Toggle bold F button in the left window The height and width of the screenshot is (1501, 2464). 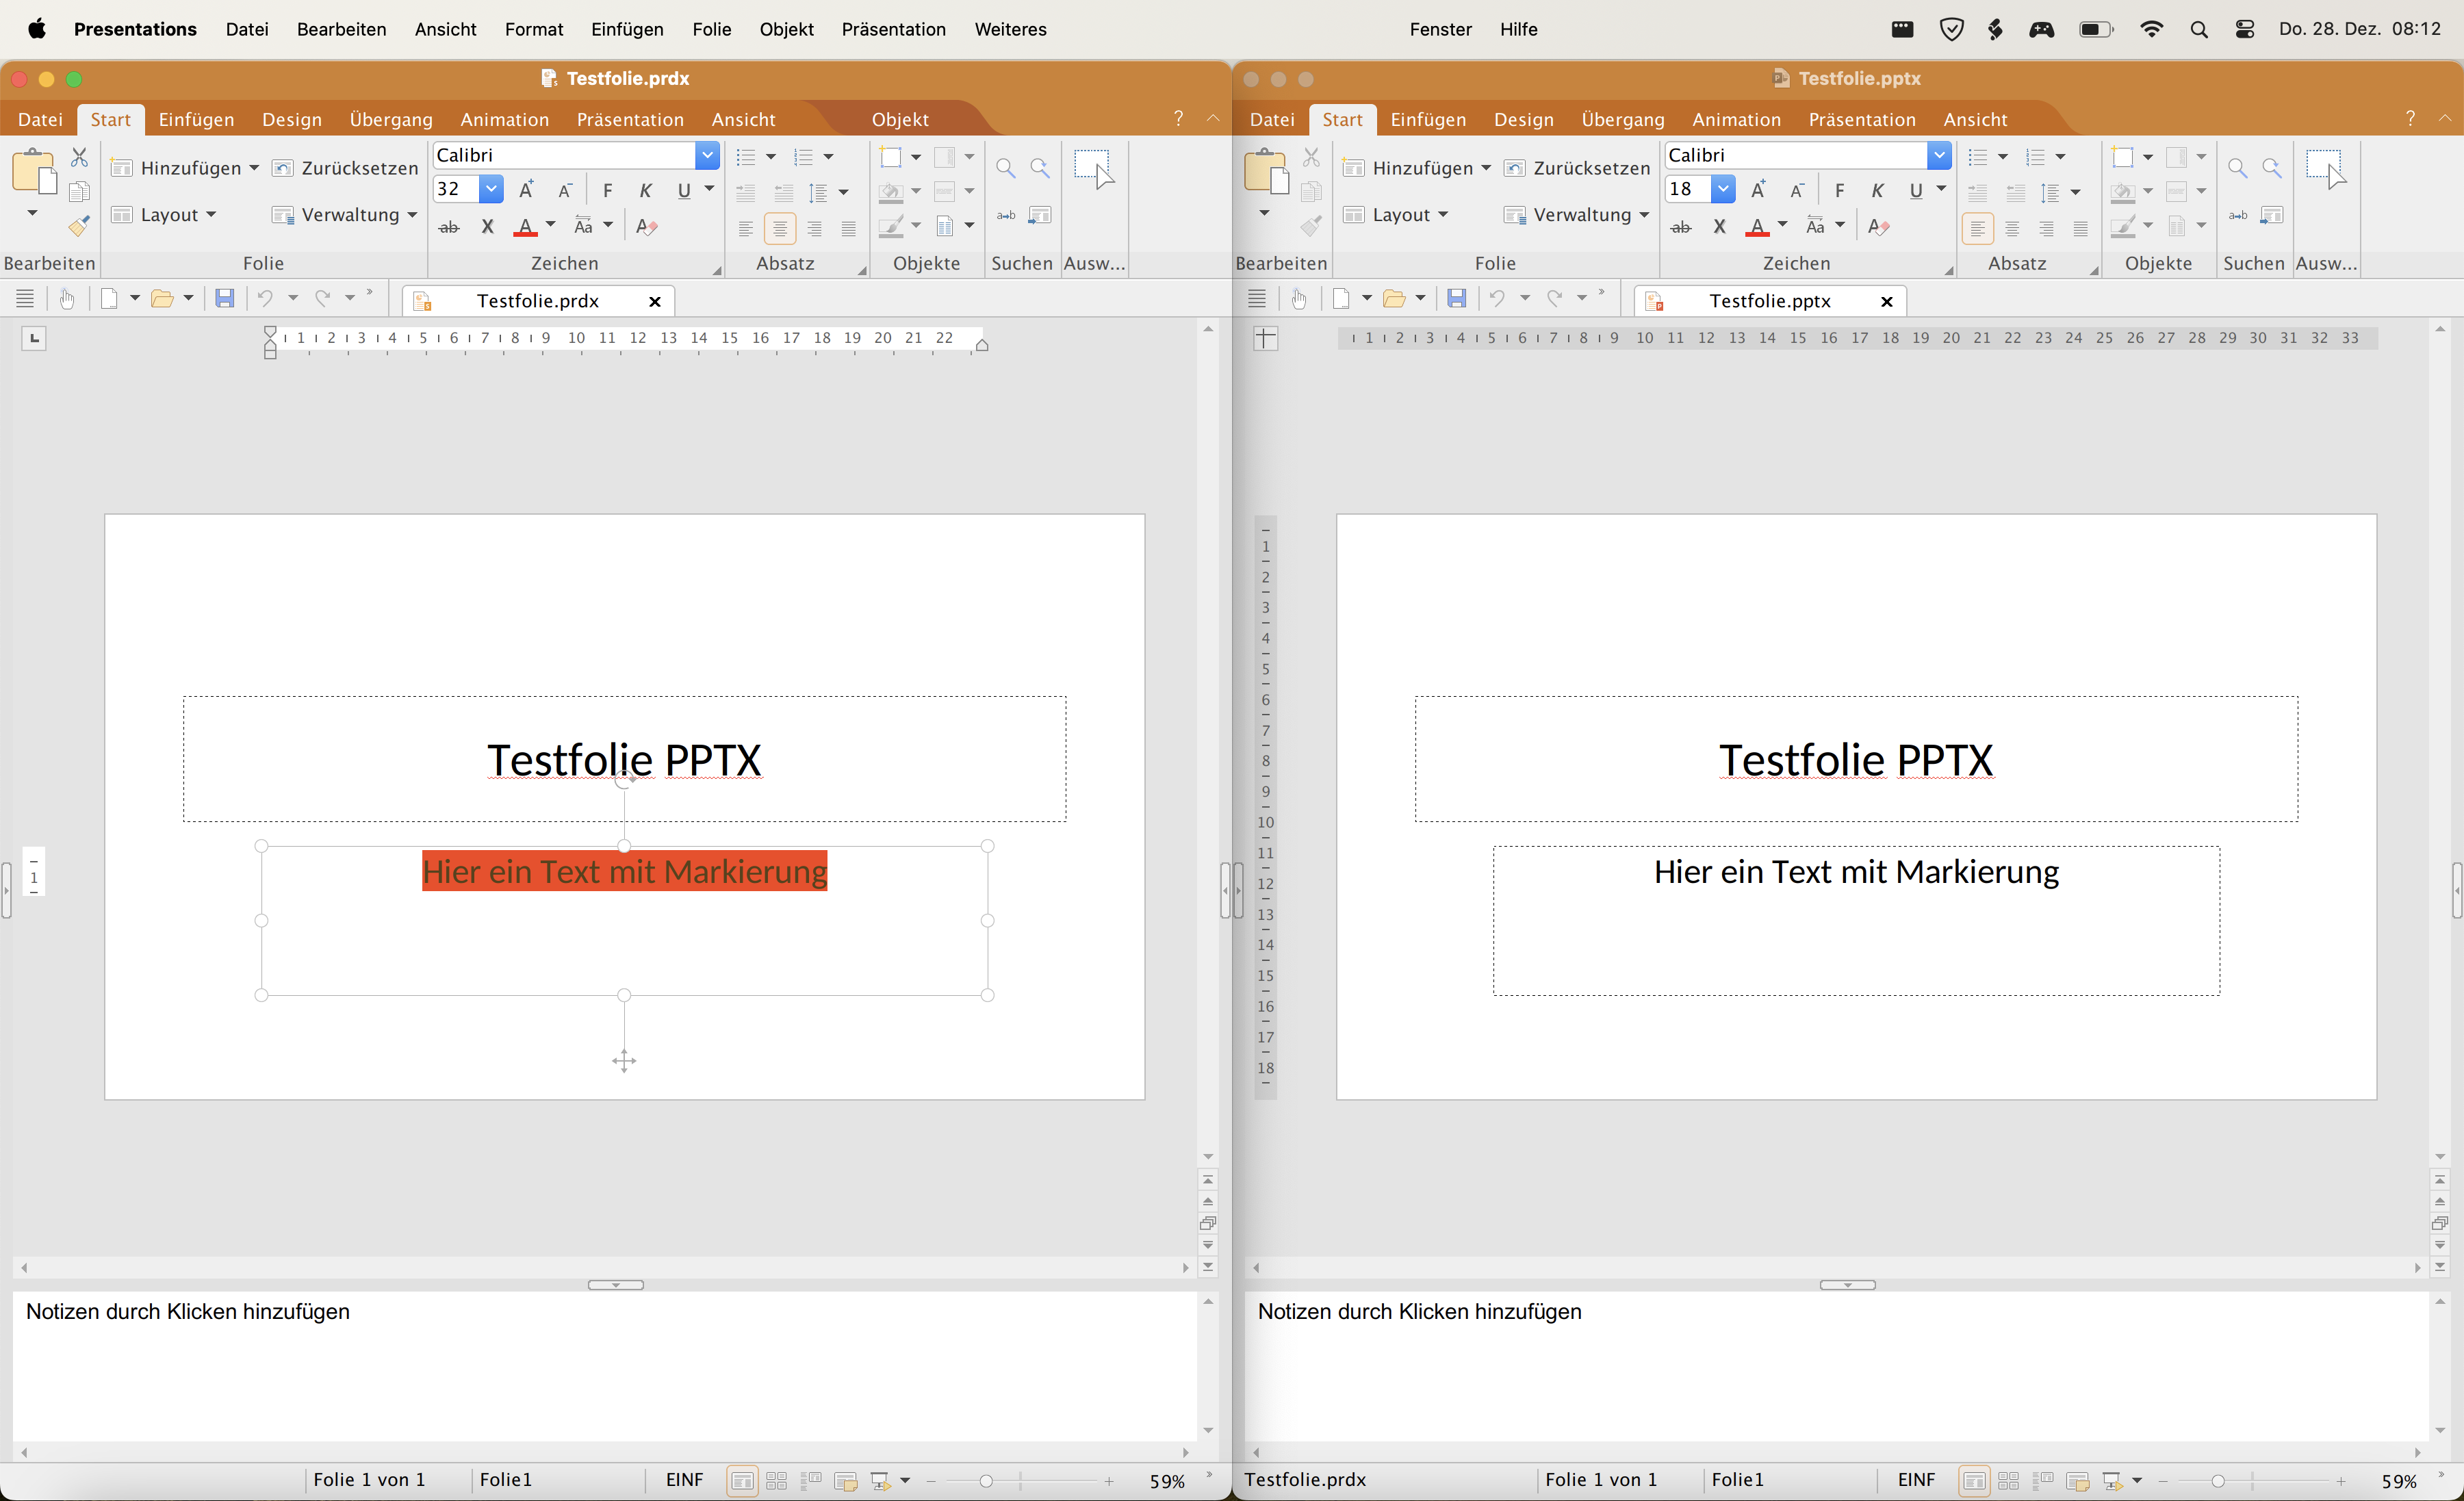[607, 190]
